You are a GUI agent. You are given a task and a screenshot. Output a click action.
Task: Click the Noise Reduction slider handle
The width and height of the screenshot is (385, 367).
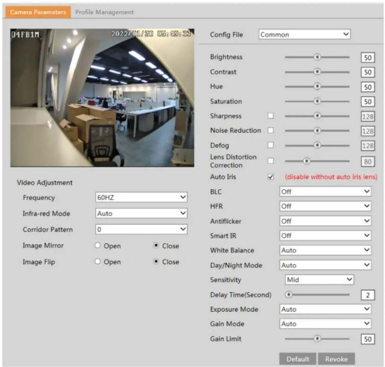317,131
